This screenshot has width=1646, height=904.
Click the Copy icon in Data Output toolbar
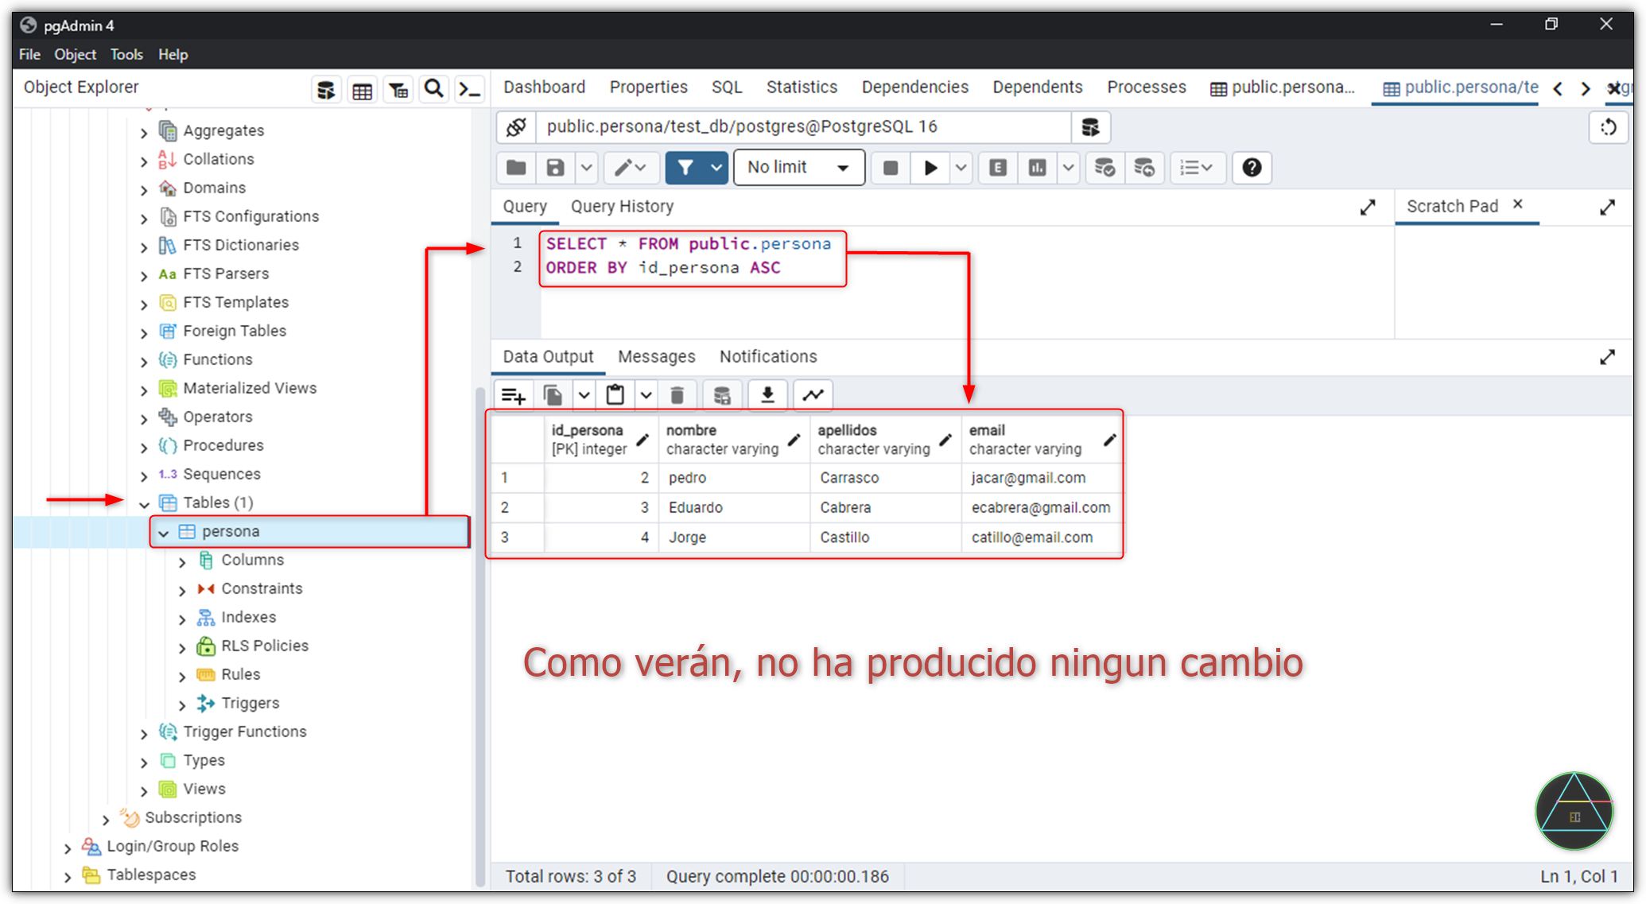(553, 395)
